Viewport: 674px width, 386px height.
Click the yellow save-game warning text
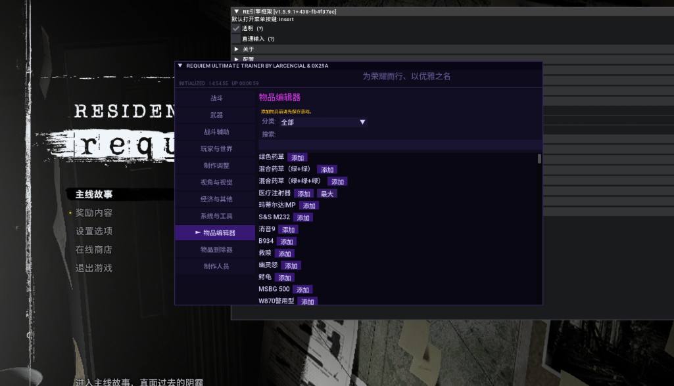point(286,112)
